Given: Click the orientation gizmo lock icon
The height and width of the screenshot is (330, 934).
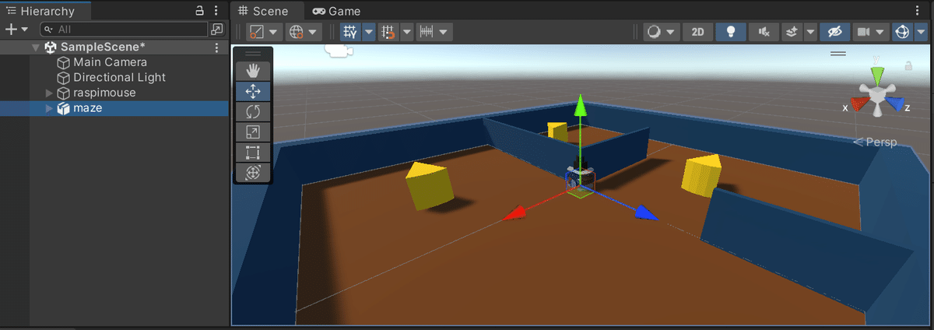Looking at the screenshot, I should [x=908, y=67].
